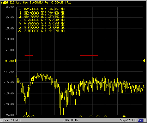147x123 pixels.
Task: Click the IFBW 30 kHz setting
Action: pyautogui.click(x=70, y=120)
